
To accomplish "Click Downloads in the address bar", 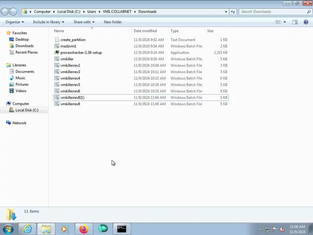I will coord(147,12).
